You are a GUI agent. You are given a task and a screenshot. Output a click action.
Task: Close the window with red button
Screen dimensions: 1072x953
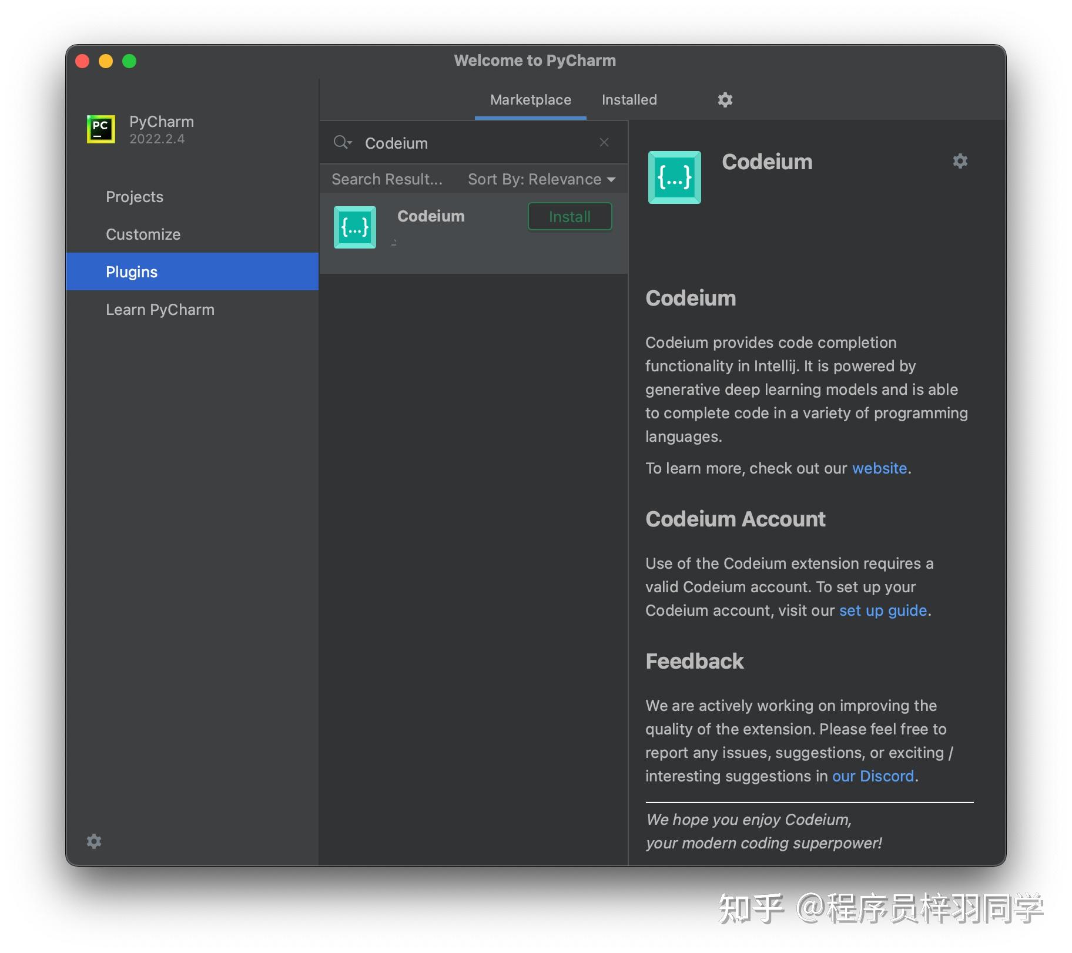[82, 61]
